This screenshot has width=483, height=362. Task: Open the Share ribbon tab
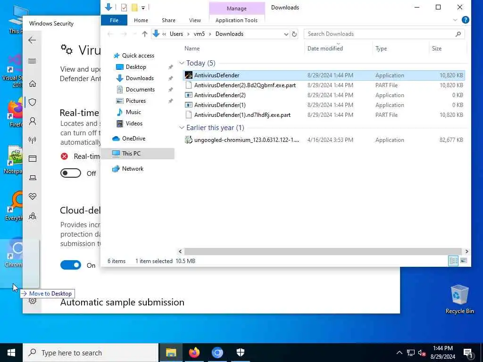click(x=168, y=20)
